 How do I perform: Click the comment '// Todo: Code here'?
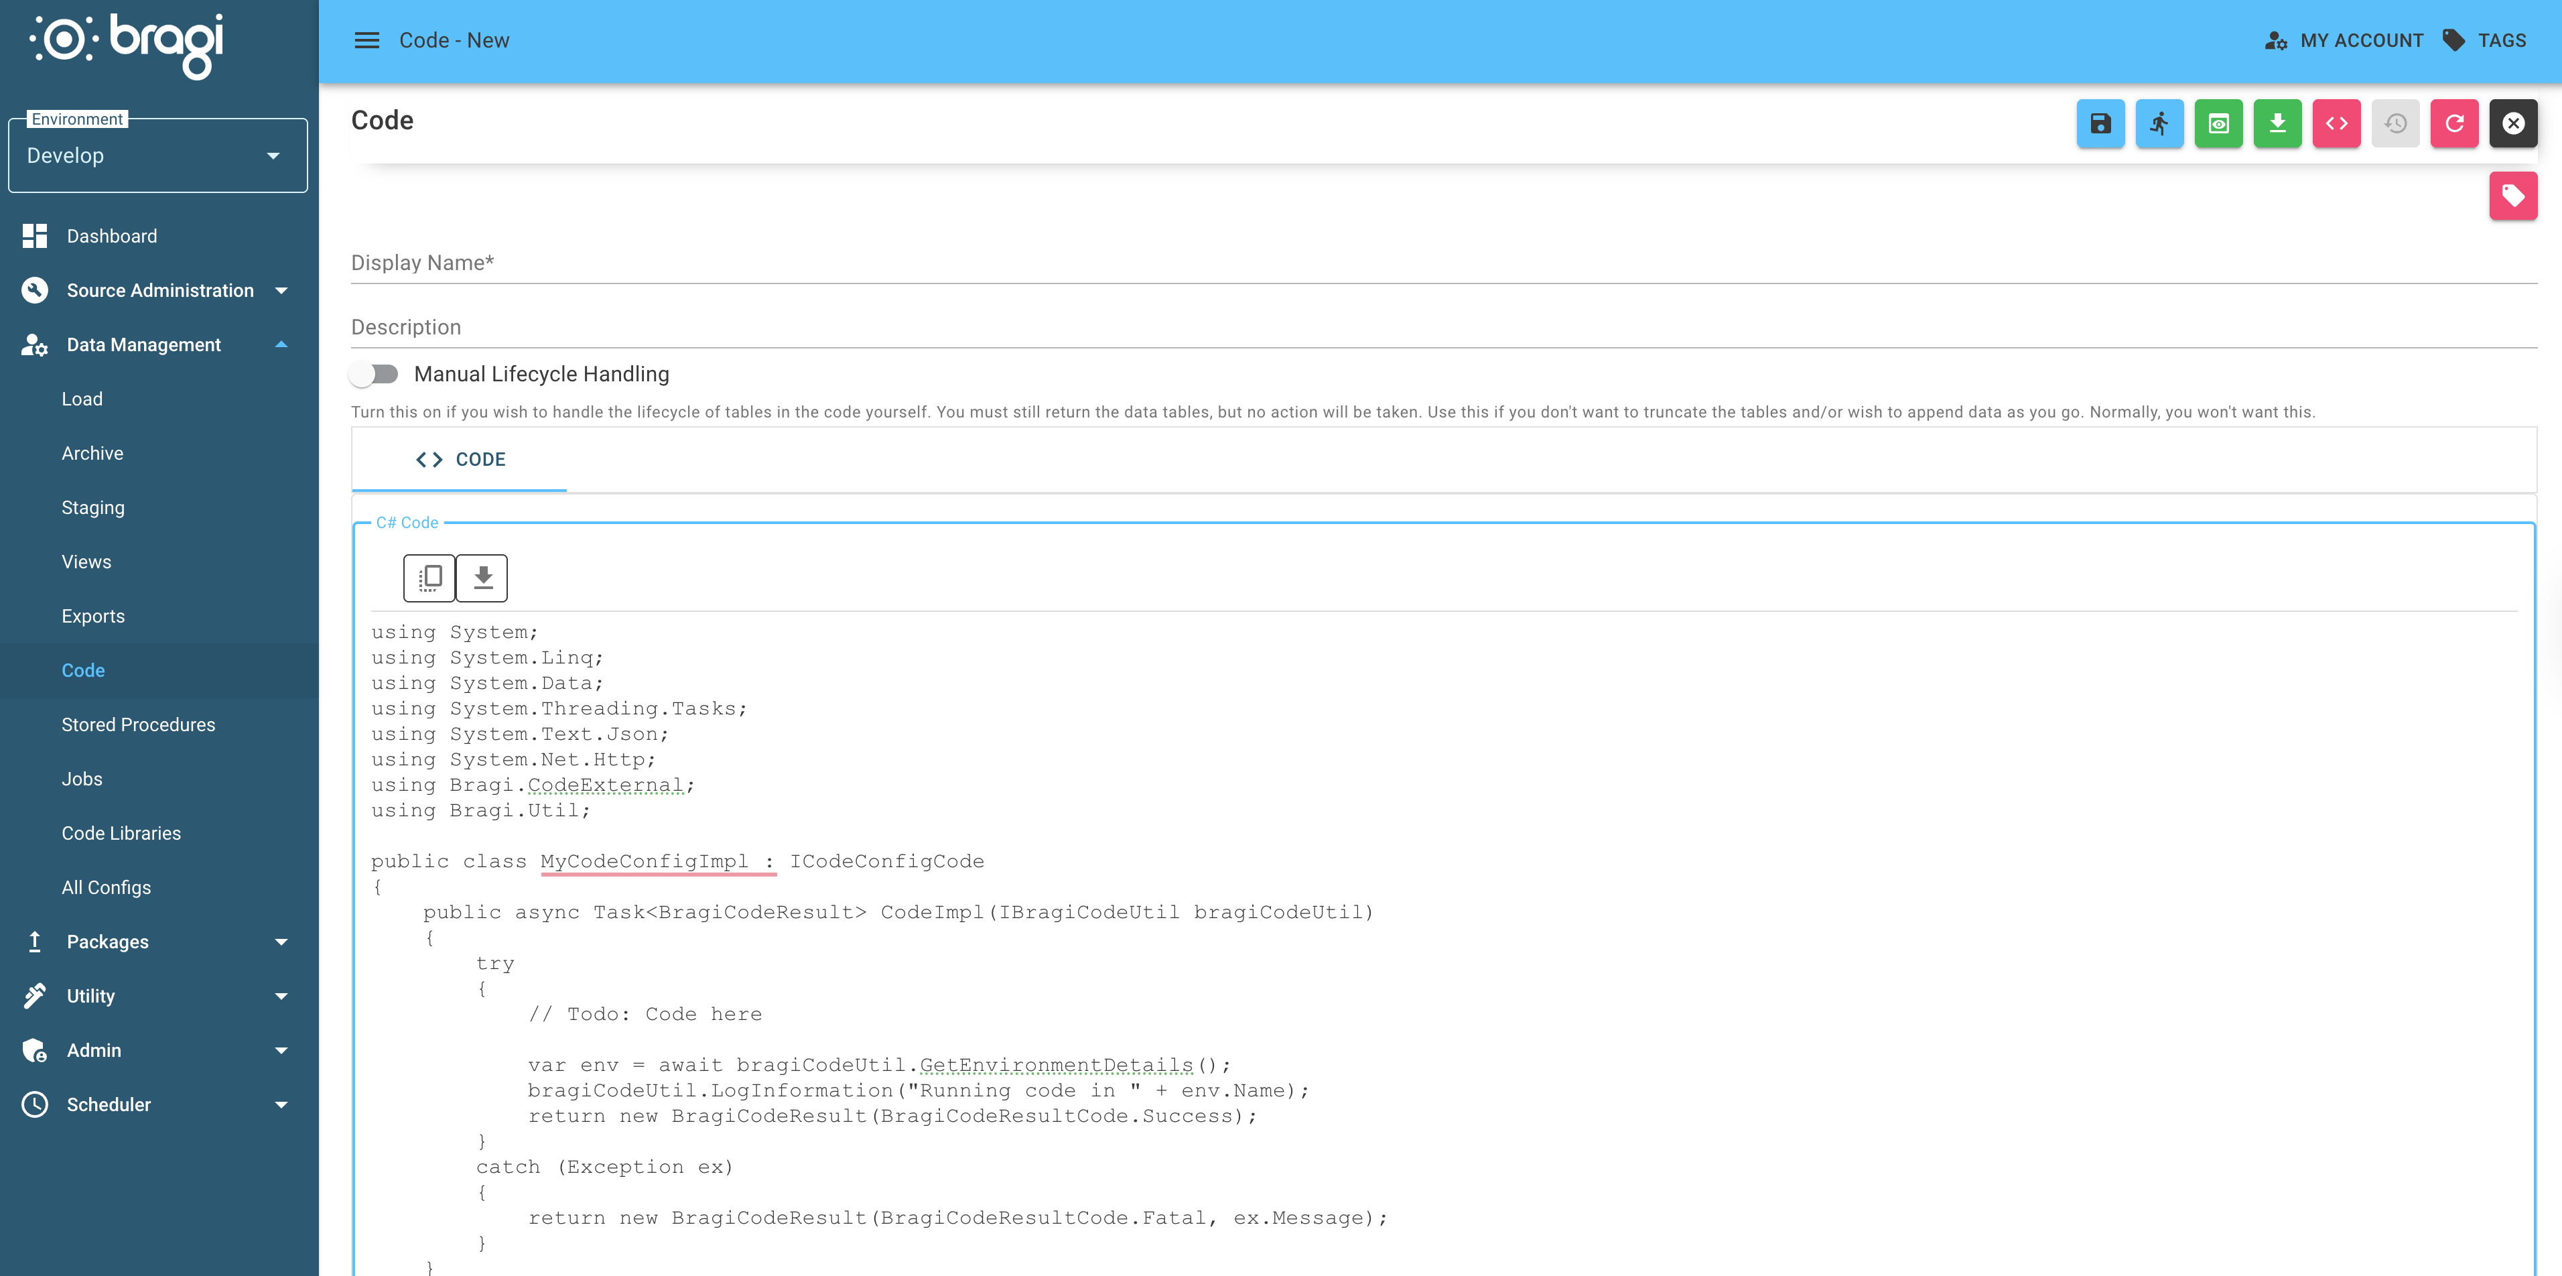point(645,1015)
